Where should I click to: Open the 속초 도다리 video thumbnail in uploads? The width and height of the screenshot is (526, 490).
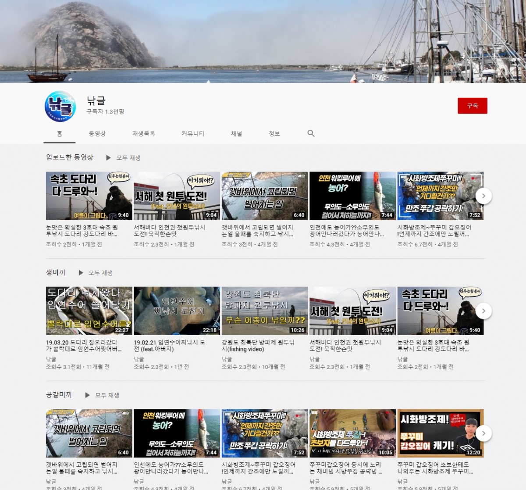[x=89, y=196]
